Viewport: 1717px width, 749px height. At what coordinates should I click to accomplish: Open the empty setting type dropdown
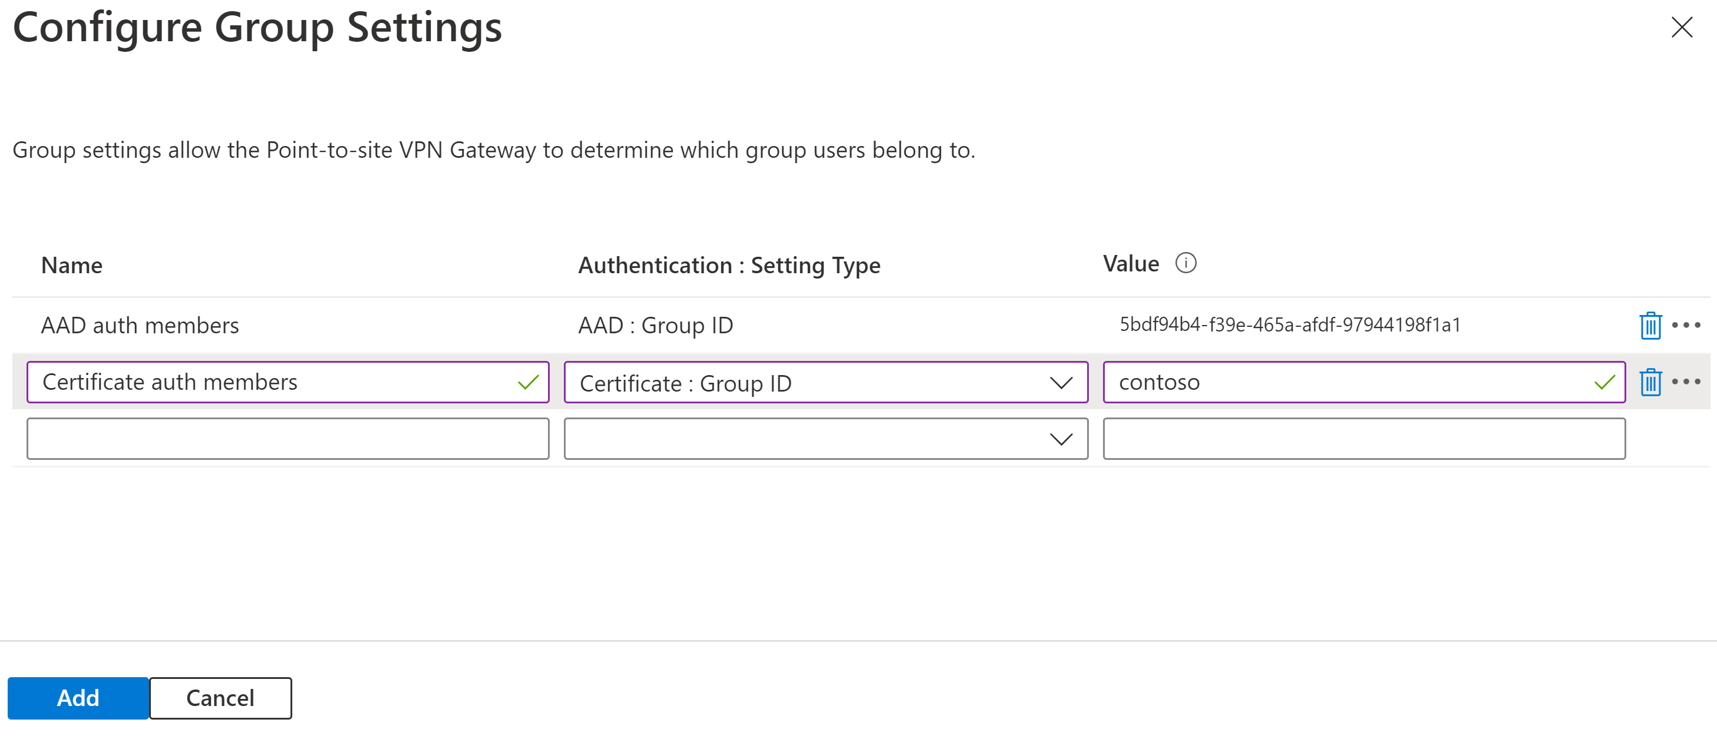pyautogui.click(x=825, y=439)
